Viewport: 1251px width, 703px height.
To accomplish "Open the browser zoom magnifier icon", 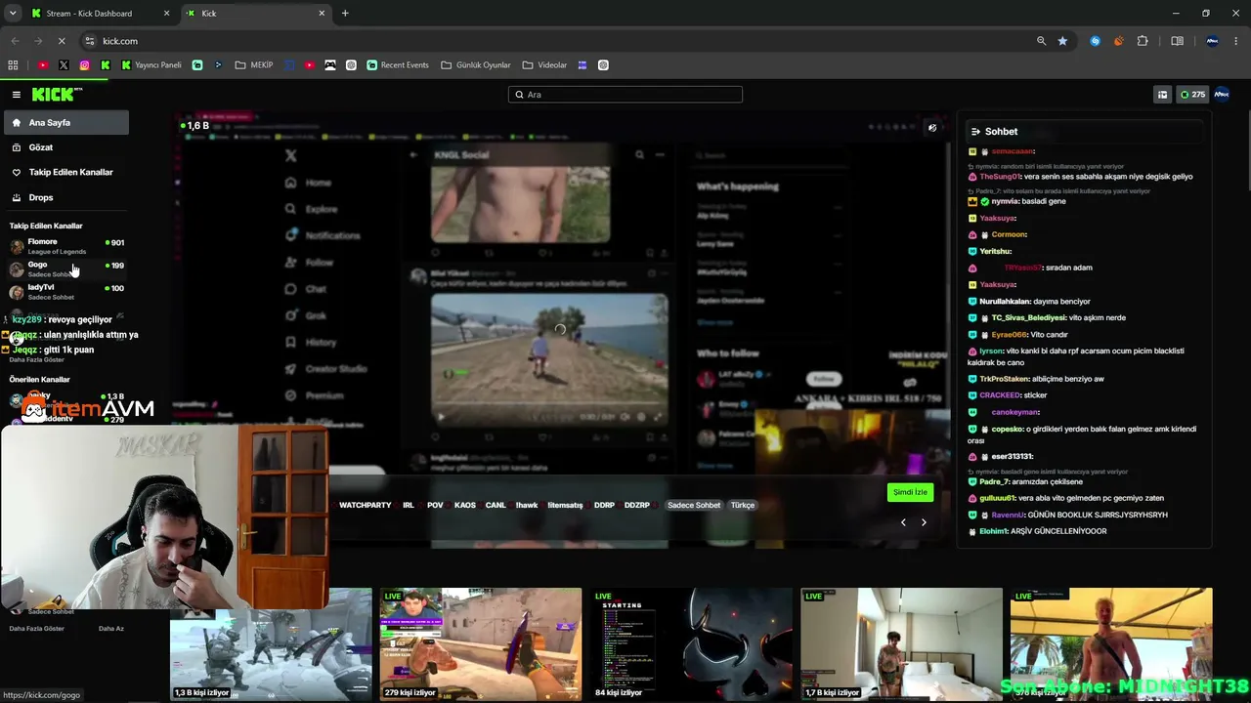I will [x=1041, y=41].
